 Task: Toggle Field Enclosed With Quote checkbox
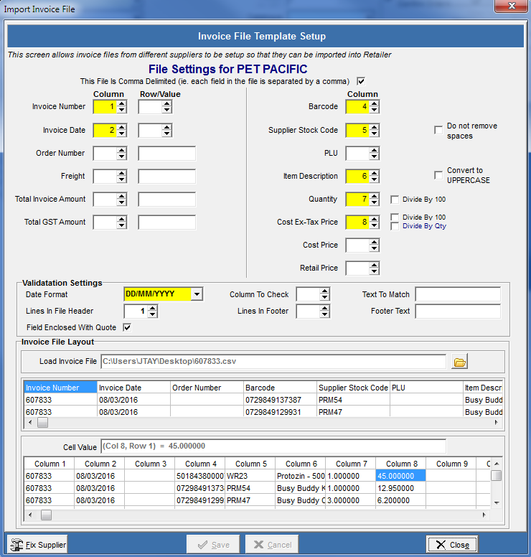click(x=127, y=327)
